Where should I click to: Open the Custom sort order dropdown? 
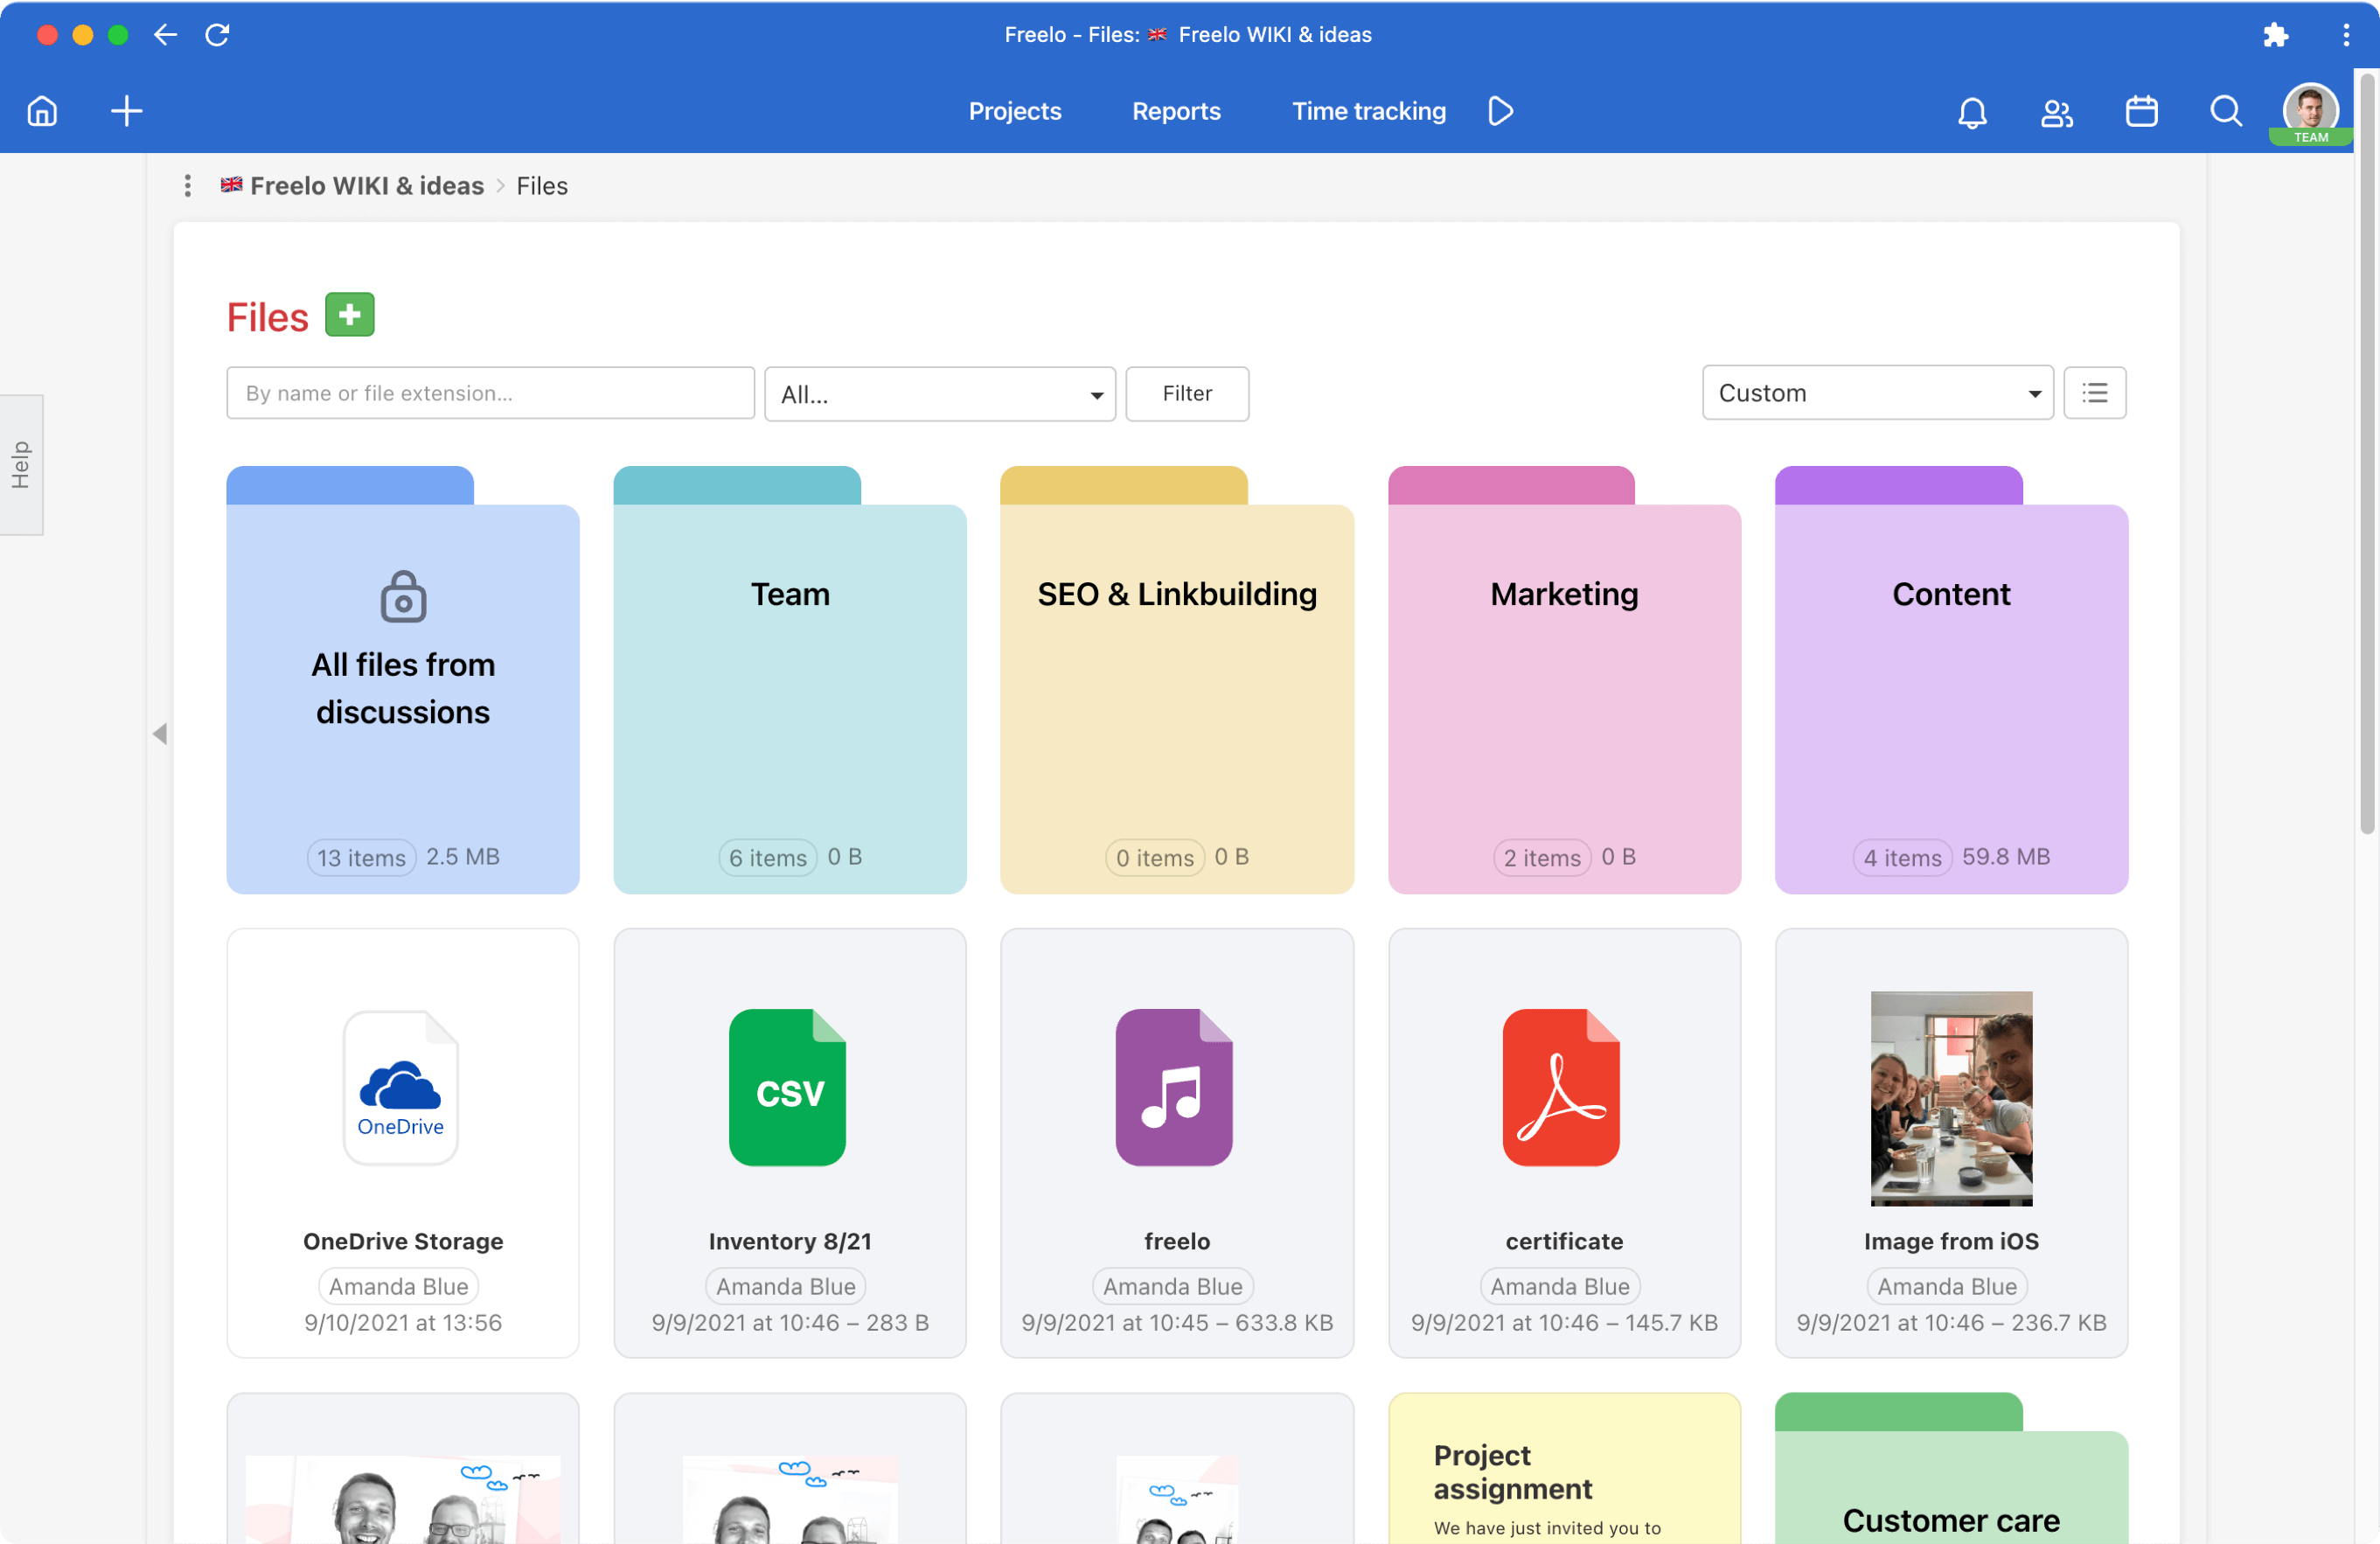pos(1877,392)
